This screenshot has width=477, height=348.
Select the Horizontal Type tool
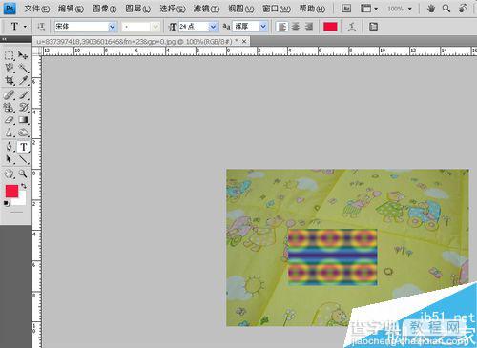(x=23, y=147)
